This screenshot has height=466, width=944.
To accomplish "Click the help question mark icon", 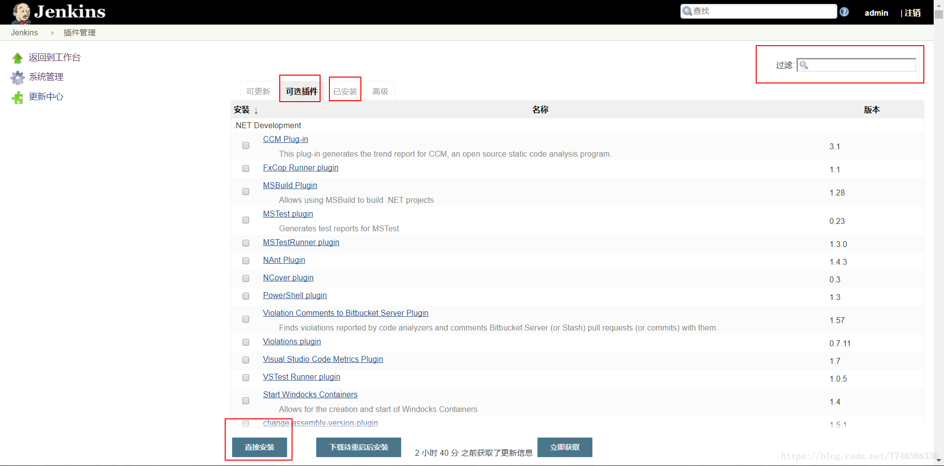I will click(x=844, y=12).
